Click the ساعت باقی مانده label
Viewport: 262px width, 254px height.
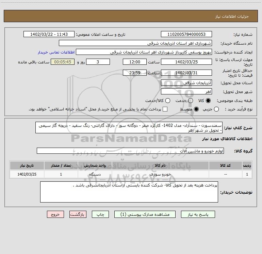[x=34, y=62]
